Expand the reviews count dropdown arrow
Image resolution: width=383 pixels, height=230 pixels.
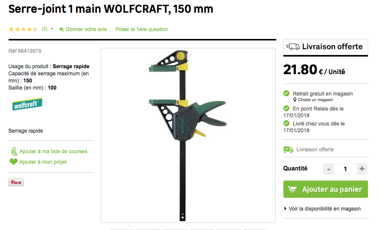52,29
